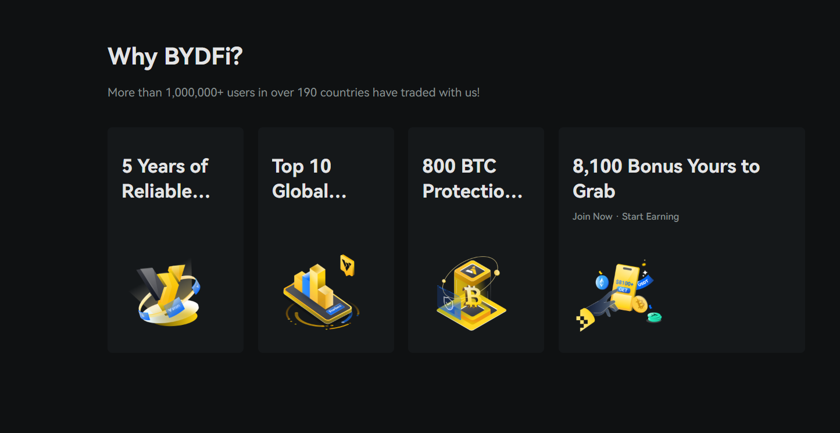
Task: Click the 'Start Earning' text
Action: (x=650, y=216)
